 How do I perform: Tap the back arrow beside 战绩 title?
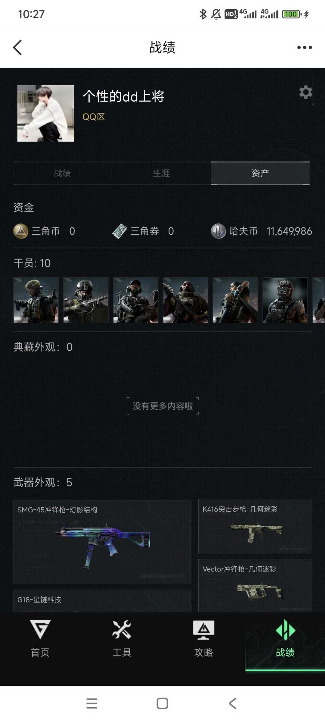tap(17, 48)
